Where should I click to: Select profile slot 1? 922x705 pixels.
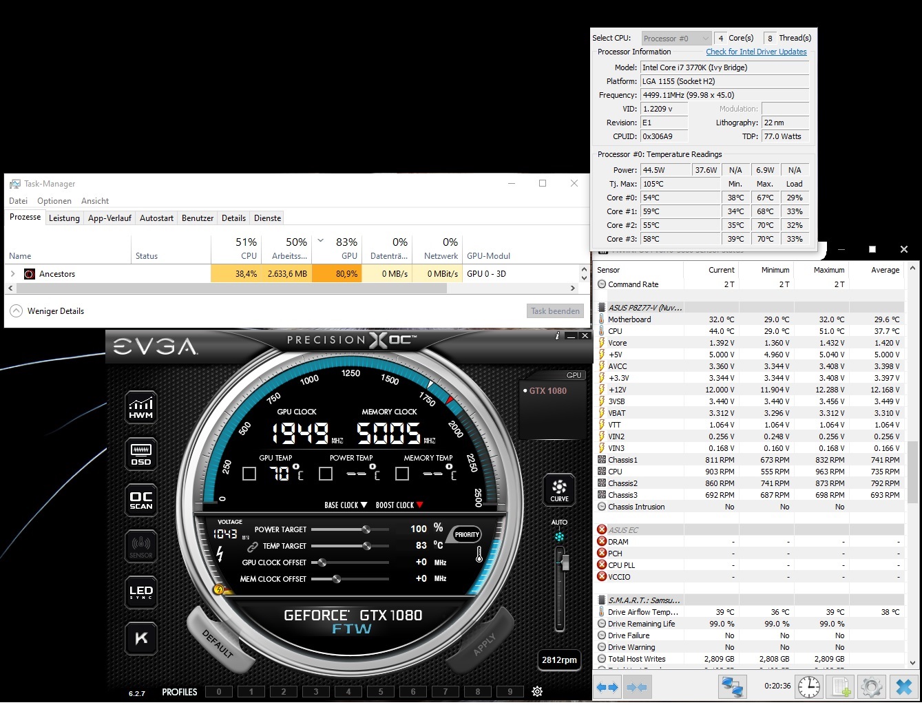pos(251,692)
